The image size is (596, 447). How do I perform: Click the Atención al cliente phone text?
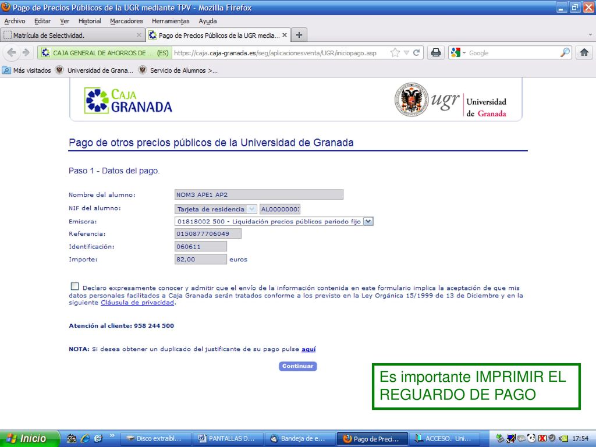[121, 326]
